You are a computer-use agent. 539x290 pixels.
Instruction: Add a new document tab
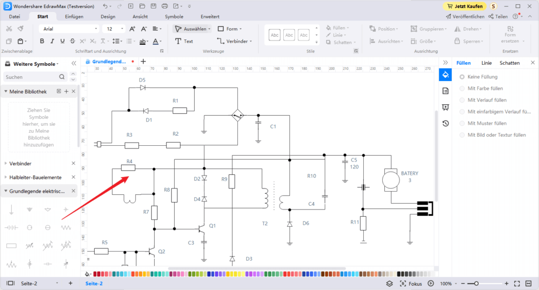(143, 62)
